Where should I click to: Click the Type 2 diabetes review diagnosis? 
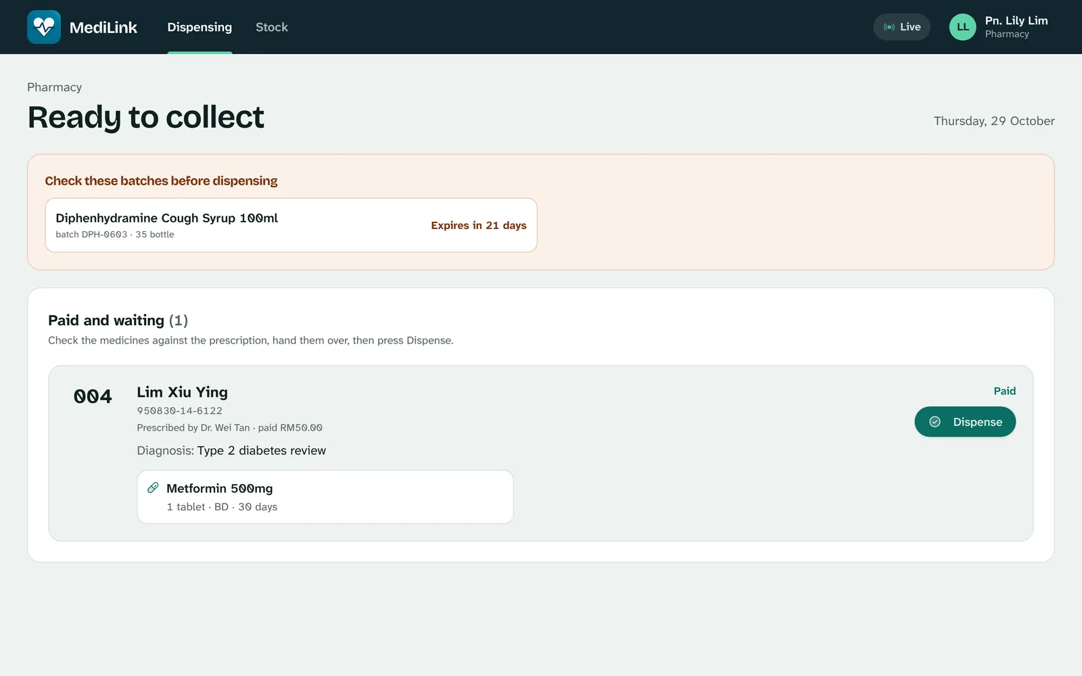262,450
